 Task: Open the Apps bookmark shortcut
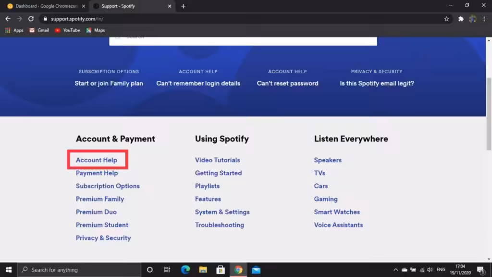pyautogui.click(x=14, y=30)
